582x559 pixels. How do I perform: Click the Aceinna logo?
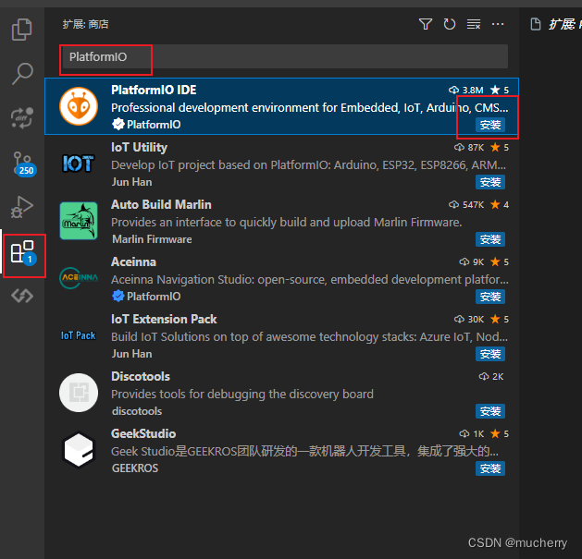tap(79, 278)
